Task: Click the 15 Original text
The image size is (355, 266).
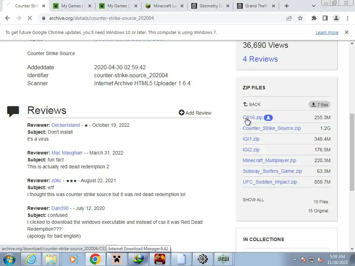Action: click(x=318, y=211)
